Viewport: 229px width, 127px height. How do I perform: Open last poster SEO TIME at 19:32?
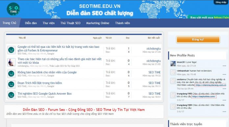coord(155,72)
